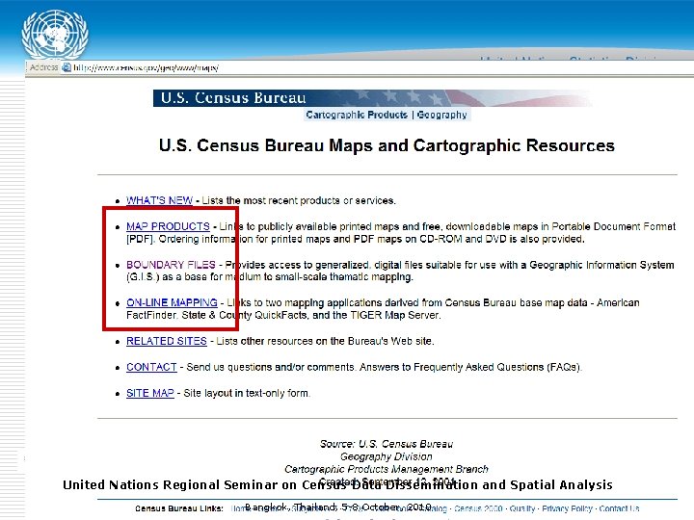Click the 'Address' label in browser bar
This screenshot has height=520, width=694.
(x=43, y=67)
